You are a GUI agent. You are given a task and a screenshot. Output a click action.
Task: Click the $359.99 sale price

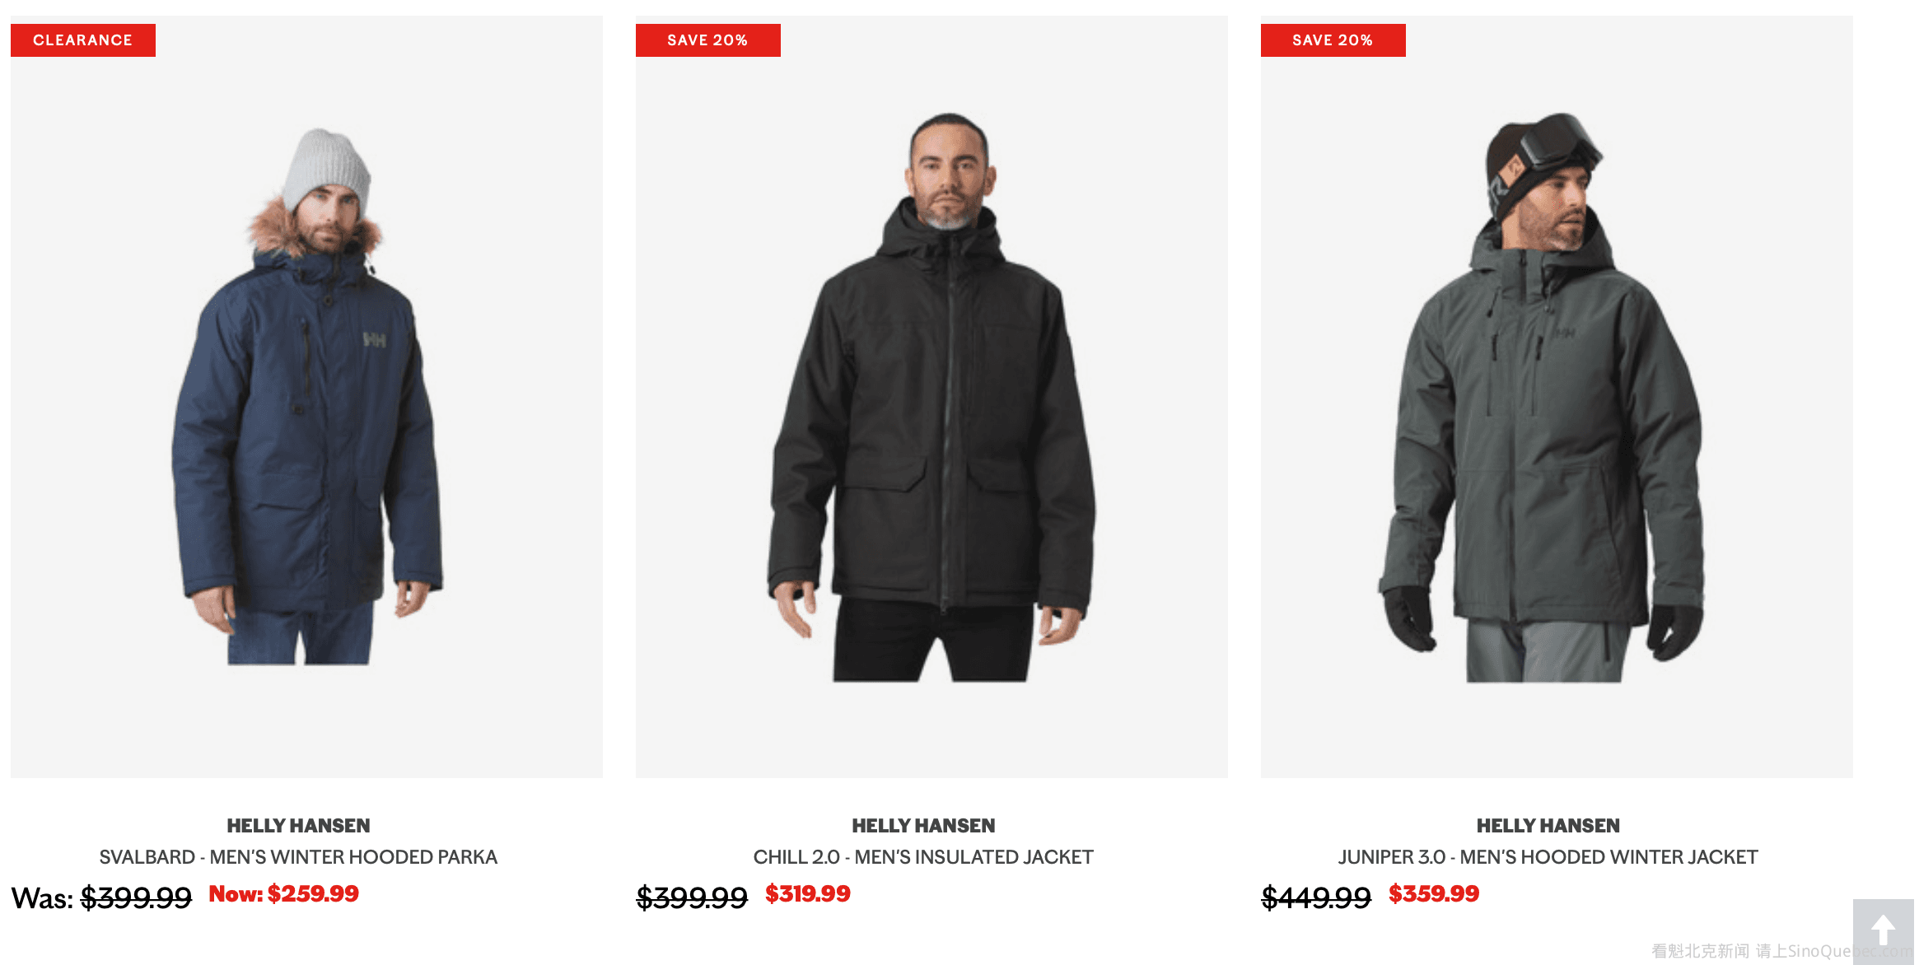1434,893
